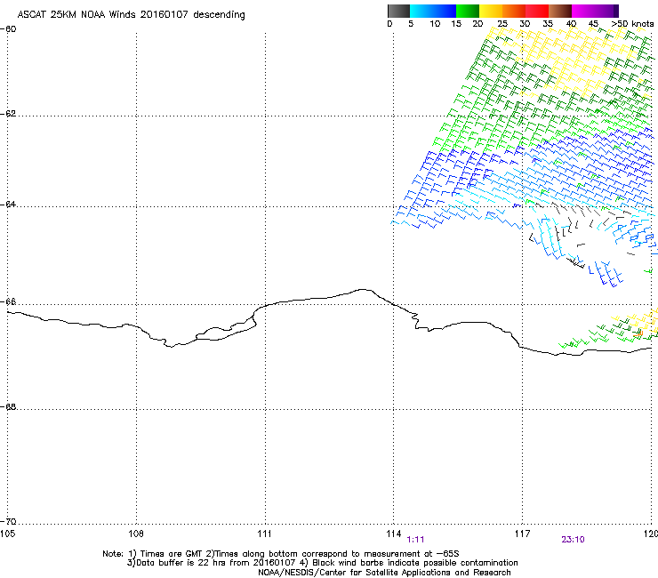Click the longitude label '105'

coord(7,534)
